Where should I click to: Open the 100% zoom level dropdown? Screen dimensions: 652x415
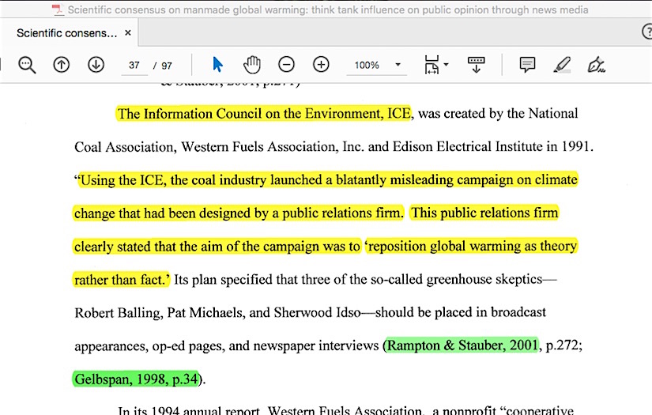pyautogui.click(x=398, y=65)
